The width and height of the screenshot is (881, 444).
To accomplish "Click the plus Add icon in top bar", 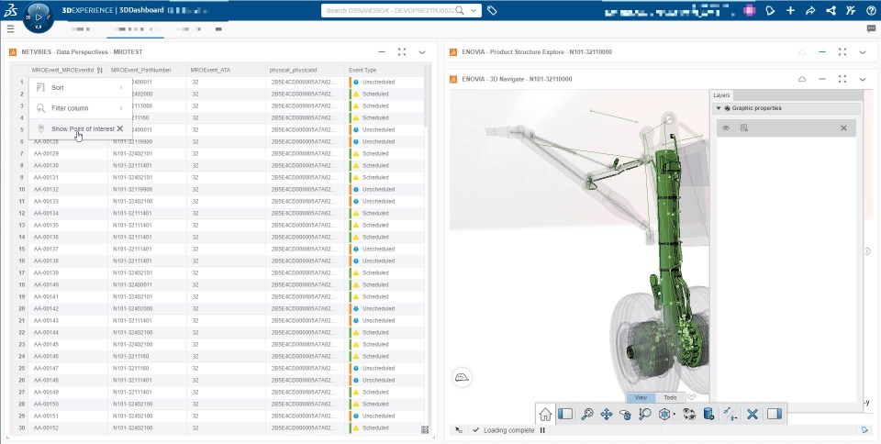I will [x=790, y=10].
